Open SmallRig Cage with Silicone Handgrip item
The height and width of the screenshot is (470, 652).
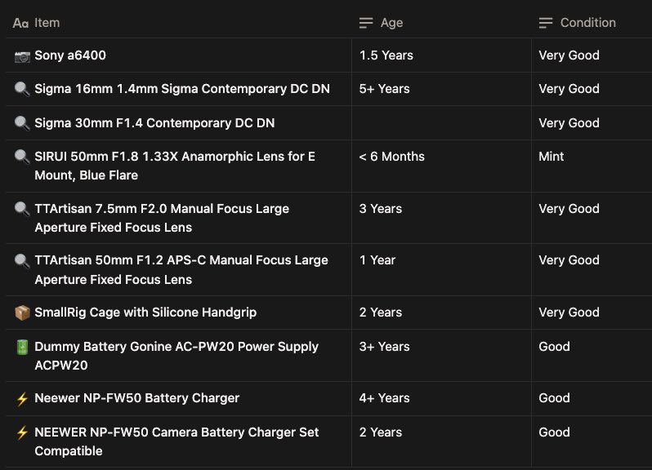tap(145, 313)
